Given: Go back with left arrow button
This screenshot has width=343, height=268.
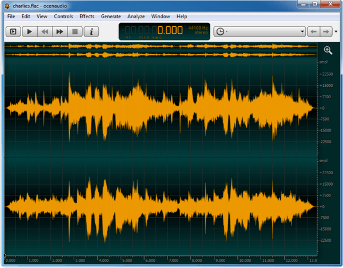Looking at the screenshot, I should click(x=313, y=31).
